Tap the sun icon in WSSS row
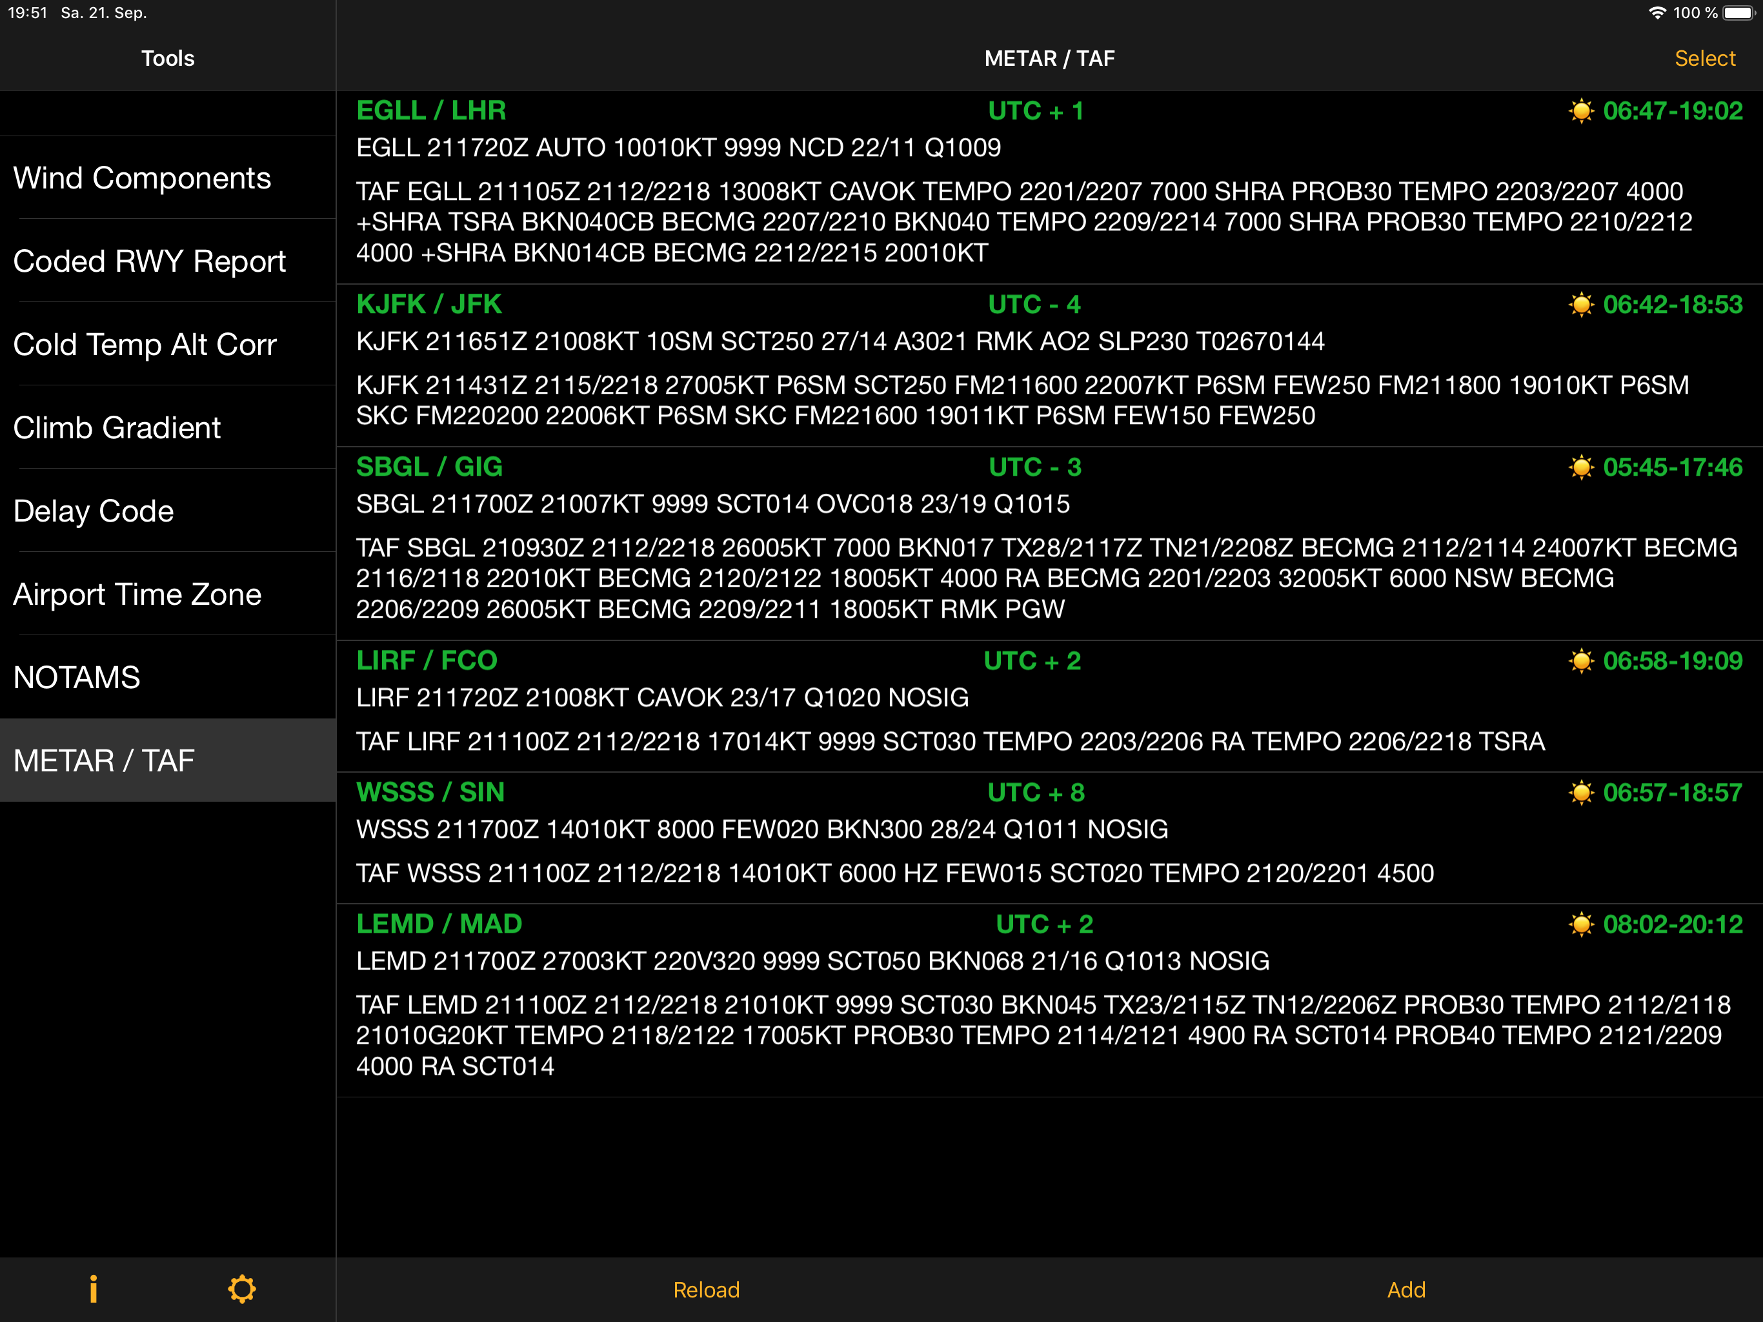 point(1580,793)
